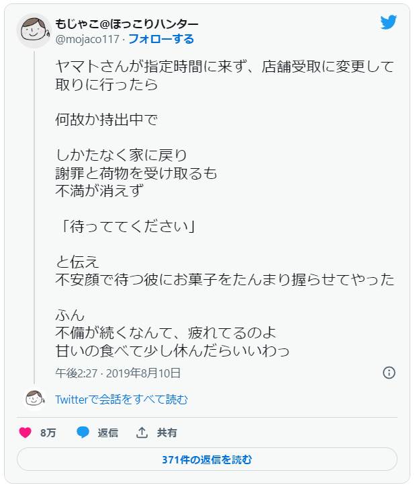The height and width of the screenshot is (487, 415).
Task: Click the tweet line starting with ヤマトさんが
Action: [x=224, y=67]
